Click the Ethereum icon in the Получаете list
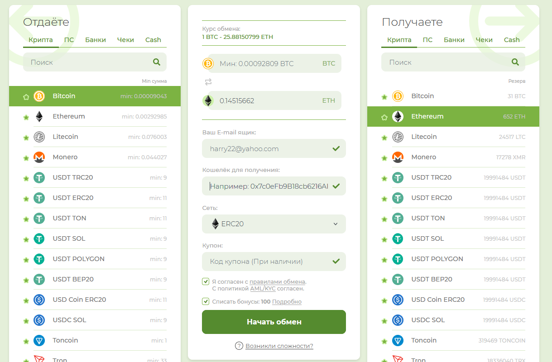Screen dimensions: 552x362 [398, 116]
